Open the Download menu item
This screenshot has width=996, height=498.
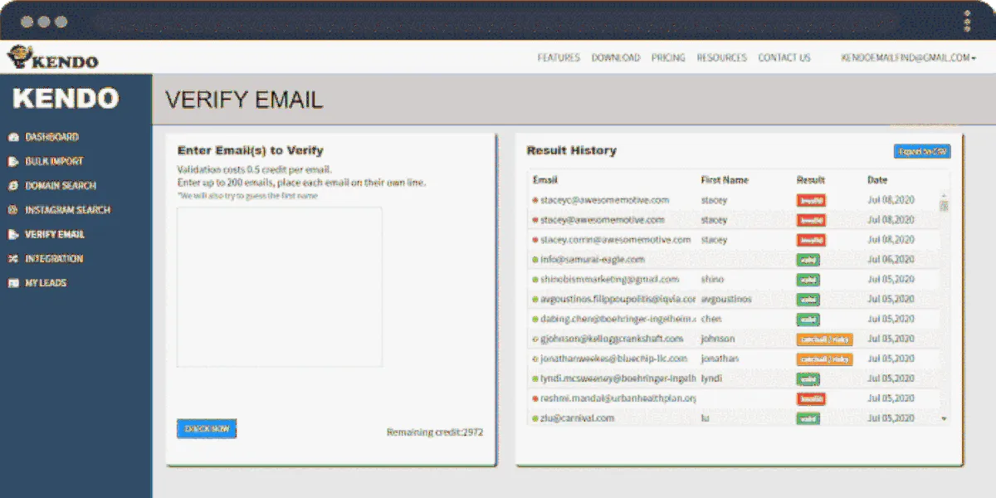coord(616,58)
